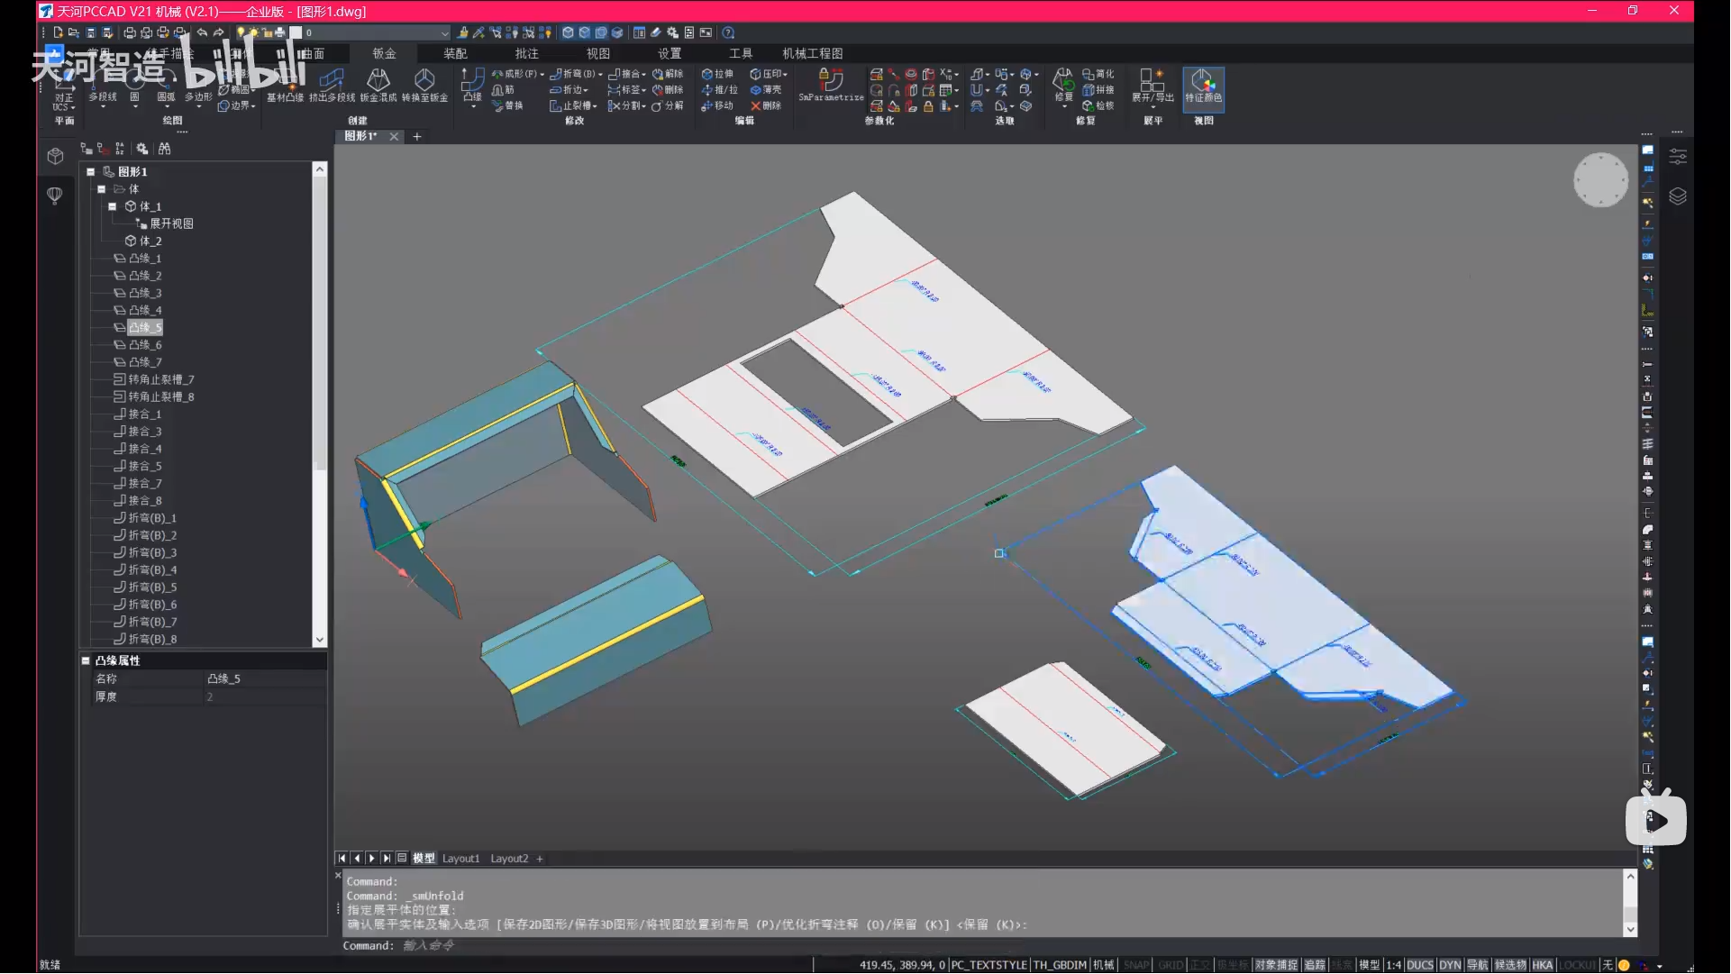The height and width of the screenshot is (974, 1731).
Task: Switch to the Layout1 tab
Action: [460, 859]
